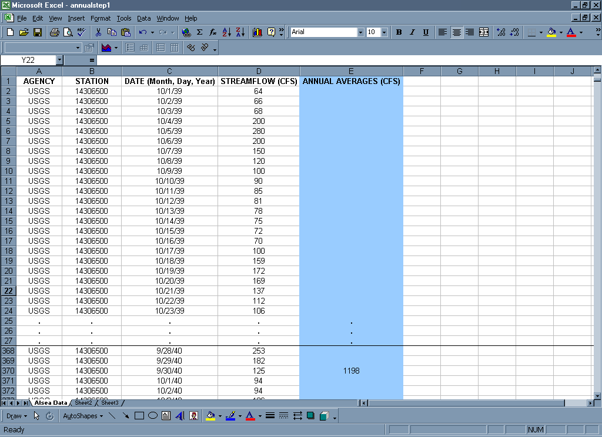The height and width of the screenshot is (437, 602).
Task: Click the Save floppy disk icon
Action: tap(37, 32)
